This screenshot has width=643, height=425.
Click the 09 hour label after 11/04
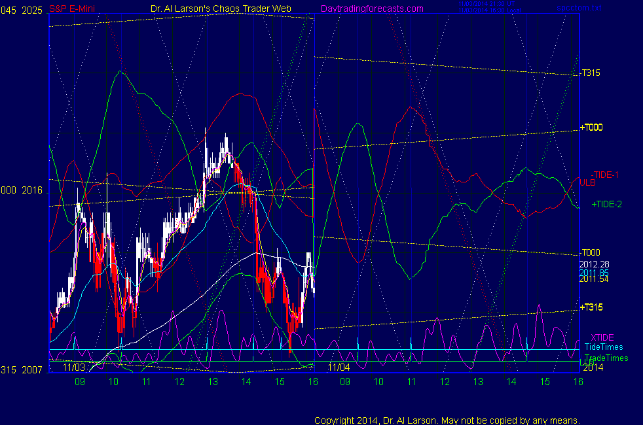point(345,382)
